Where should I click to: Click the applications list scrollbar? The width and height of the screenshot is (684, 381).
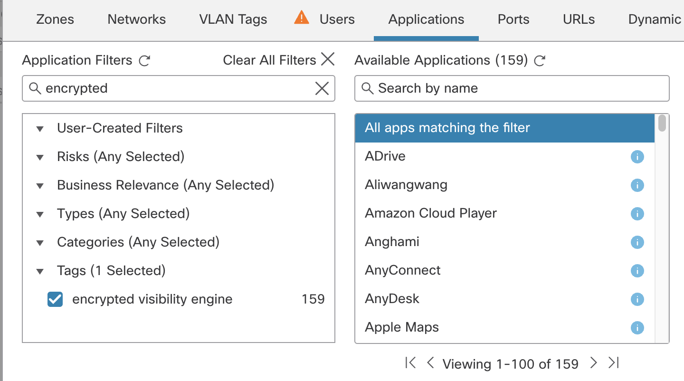pos(662,124)
